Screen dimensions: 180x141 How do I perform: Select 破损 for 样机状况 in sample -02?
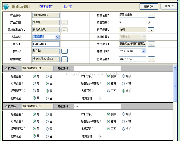pos(123,114)
